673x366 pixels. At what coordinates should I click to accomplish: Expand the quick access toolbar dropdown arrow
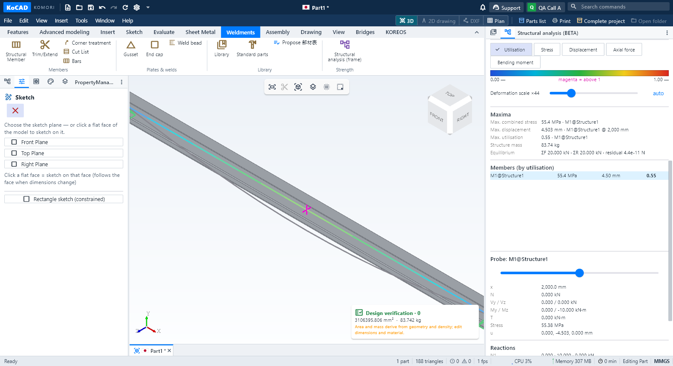coord(148,7)
